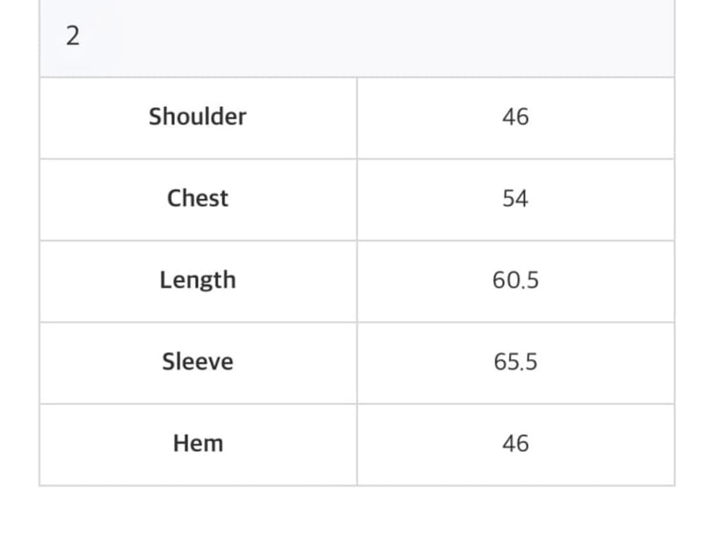Click the size "2" header label
This screenshot has height=538, width=713.
[73, 37]
